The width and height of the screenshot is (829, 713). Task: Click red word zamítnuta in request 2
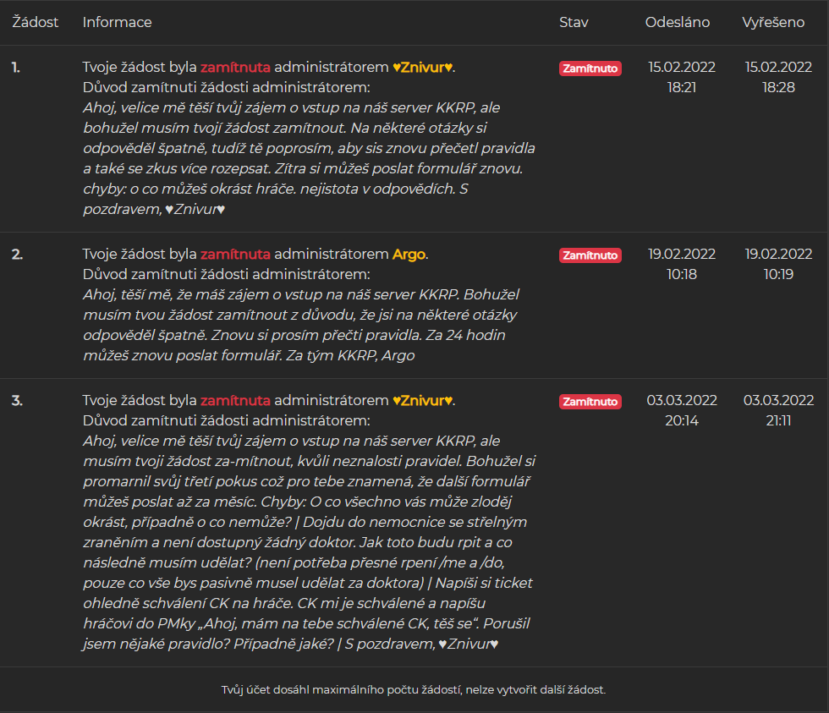coord(235,255)
